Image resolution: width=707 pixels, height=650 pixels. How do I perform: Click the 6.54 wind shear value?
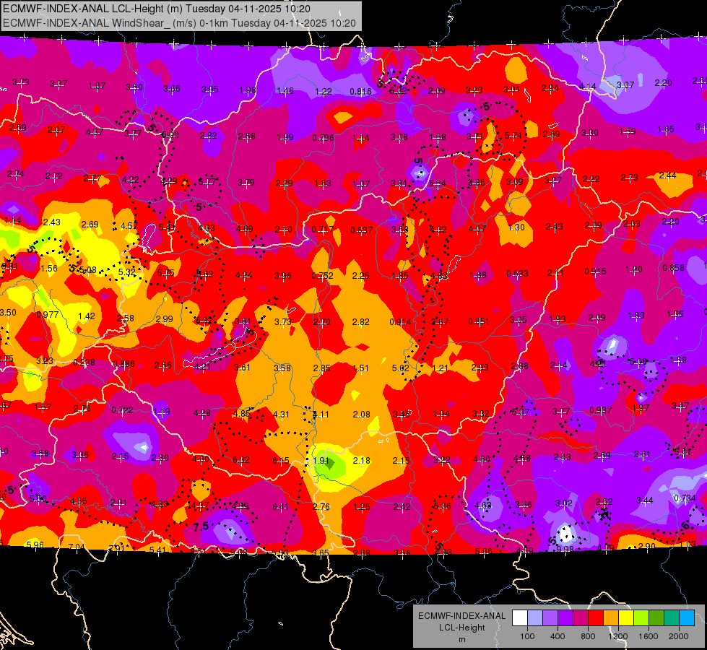[438, 183]
